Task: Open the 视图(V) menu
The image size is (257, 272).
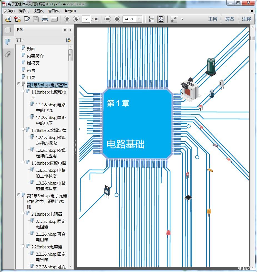Action: [x=39, y=11]
